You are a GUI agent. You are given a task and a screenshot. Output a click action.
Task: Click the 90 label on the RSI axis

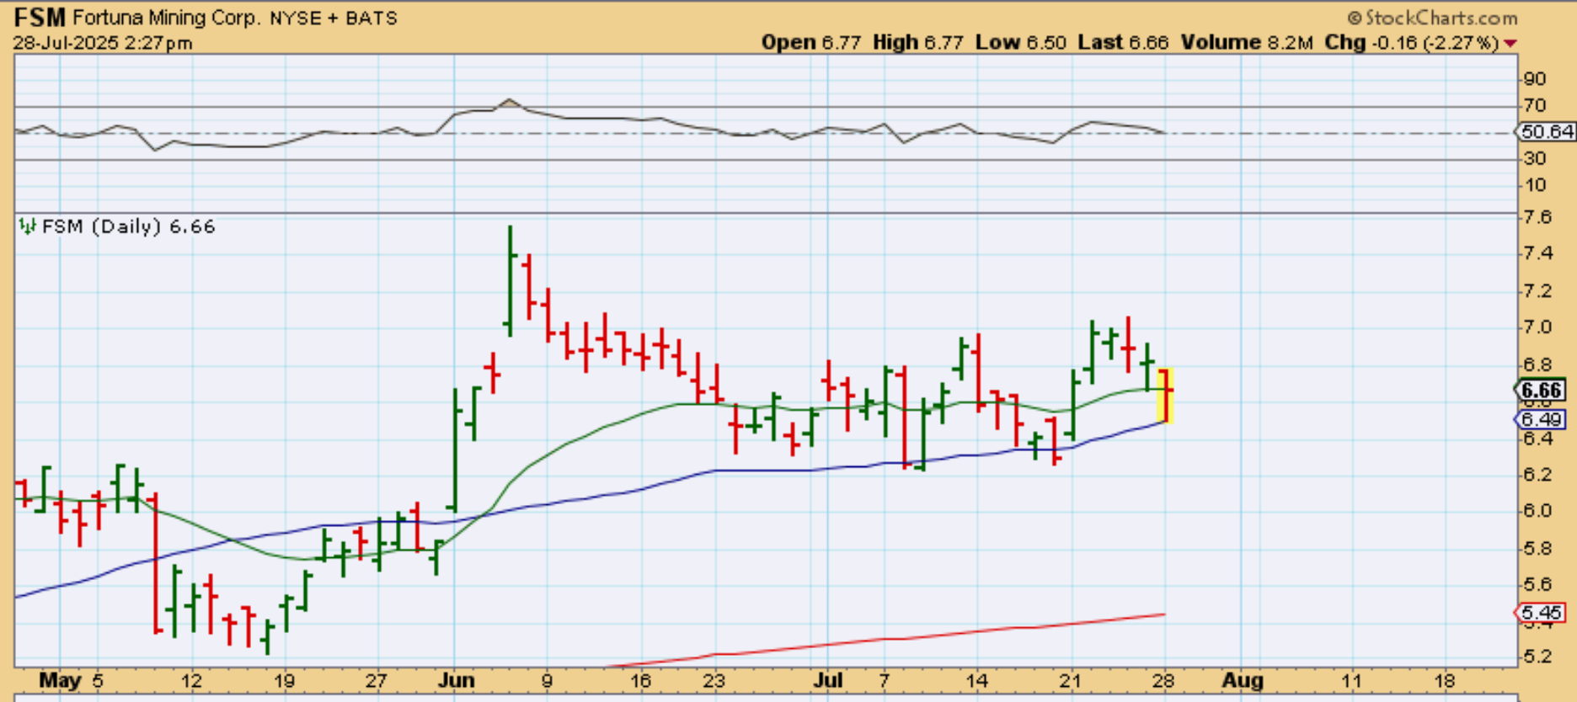click(1535, 79)
